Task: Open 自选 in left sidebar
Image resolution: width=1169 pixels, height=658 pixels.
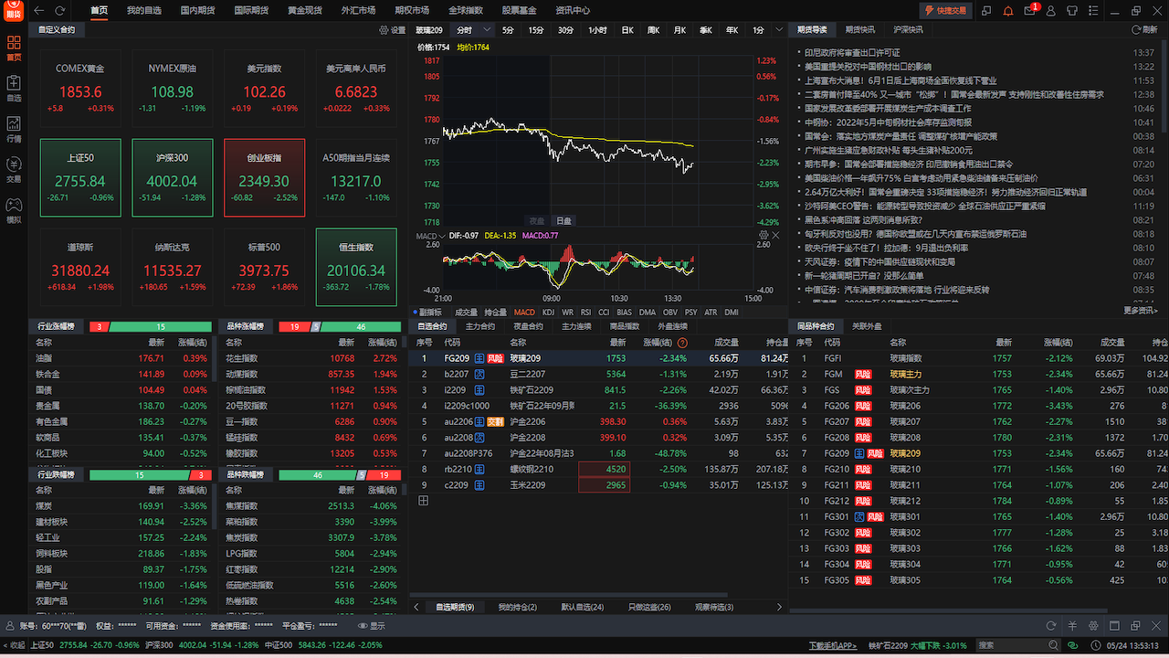Action: [14, 89]
